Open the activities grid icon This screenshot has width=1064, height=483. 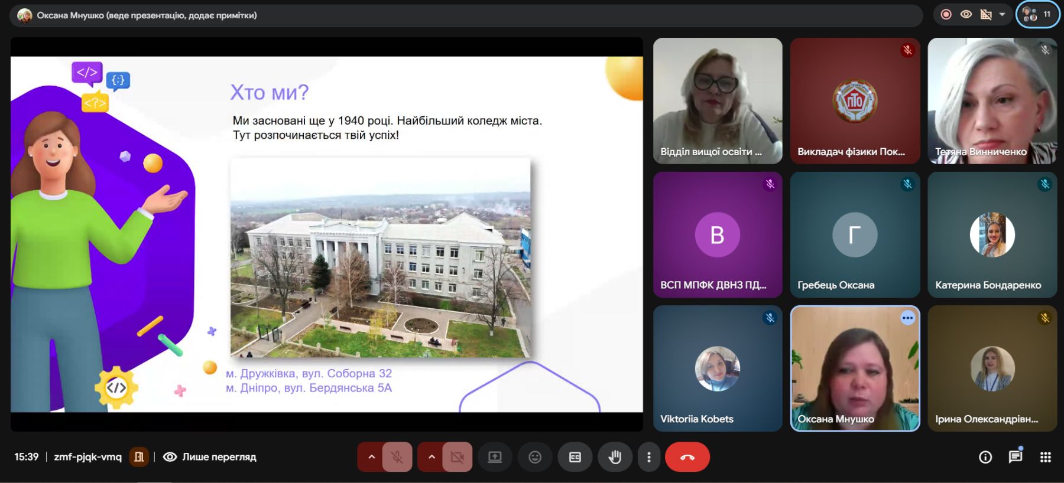[1045, 457]
